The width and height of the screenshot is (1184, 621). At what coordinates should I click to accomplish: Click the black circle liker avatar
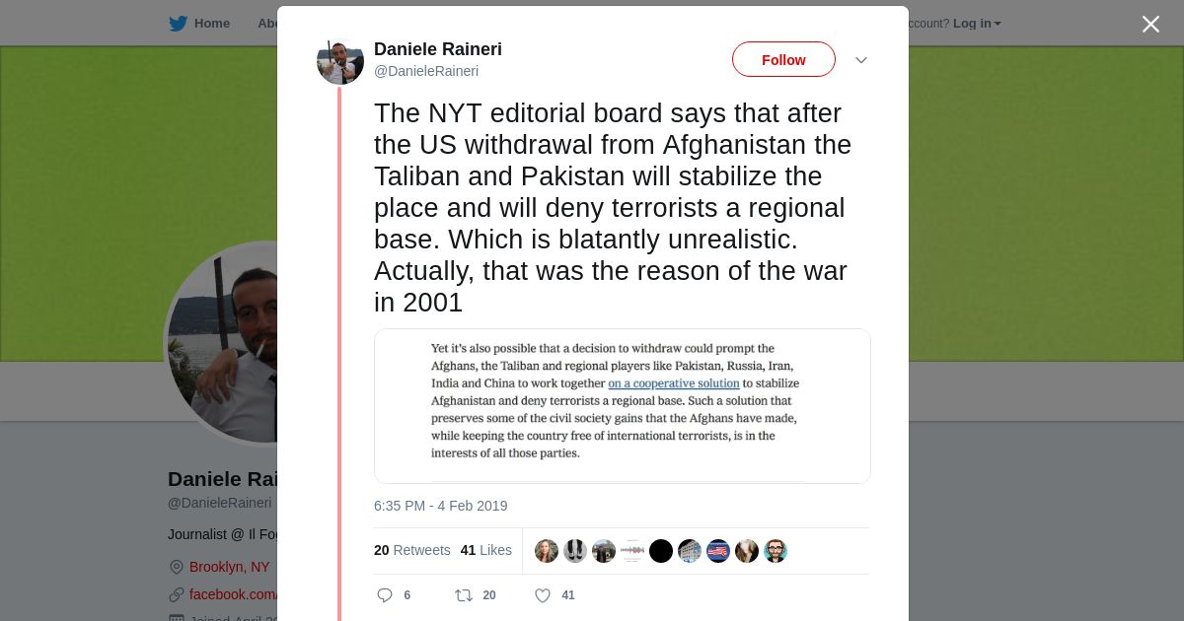point(661,551)
